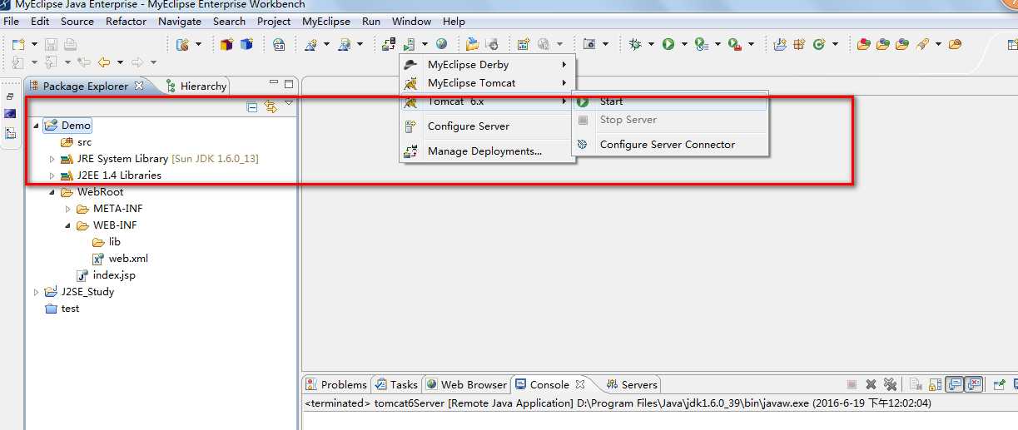Open the Window menu
Screen dimensions: 1018x430
(x=411, y=21)
